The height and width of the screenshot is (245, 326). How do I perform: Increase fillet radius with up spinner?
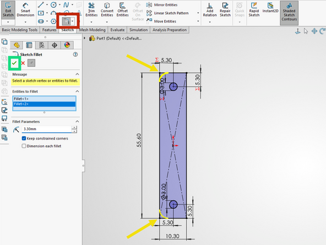coord(74,127)
